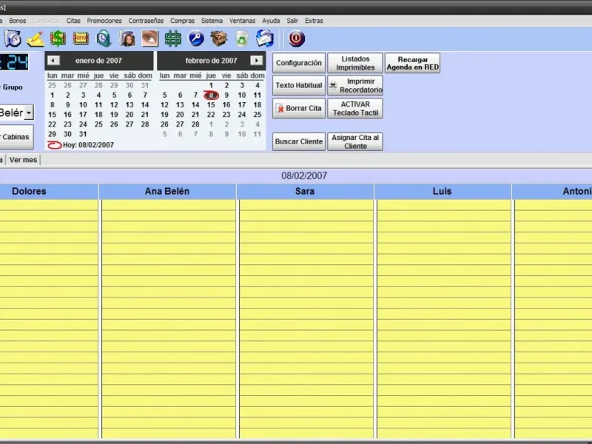Click ACTIVAR Teclado Tactil button
This screenshot has width=592, height=444.
point(355,108)
